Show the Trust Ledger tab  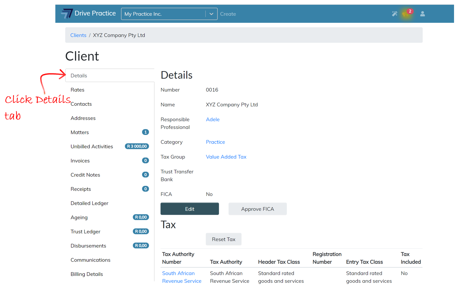(x=86, y=232)
